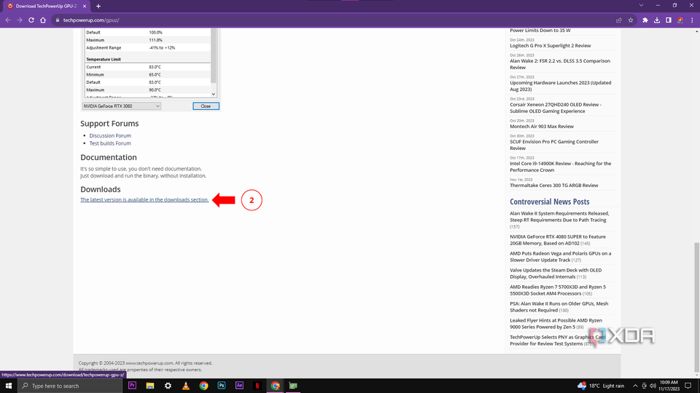
Task: Open Settings gear in taskbar
Action: tap(168, 386)
